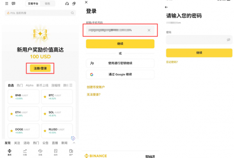The image size is (234, 158).
Task: Go back with the arrow icon
Action: click(166, 7)
